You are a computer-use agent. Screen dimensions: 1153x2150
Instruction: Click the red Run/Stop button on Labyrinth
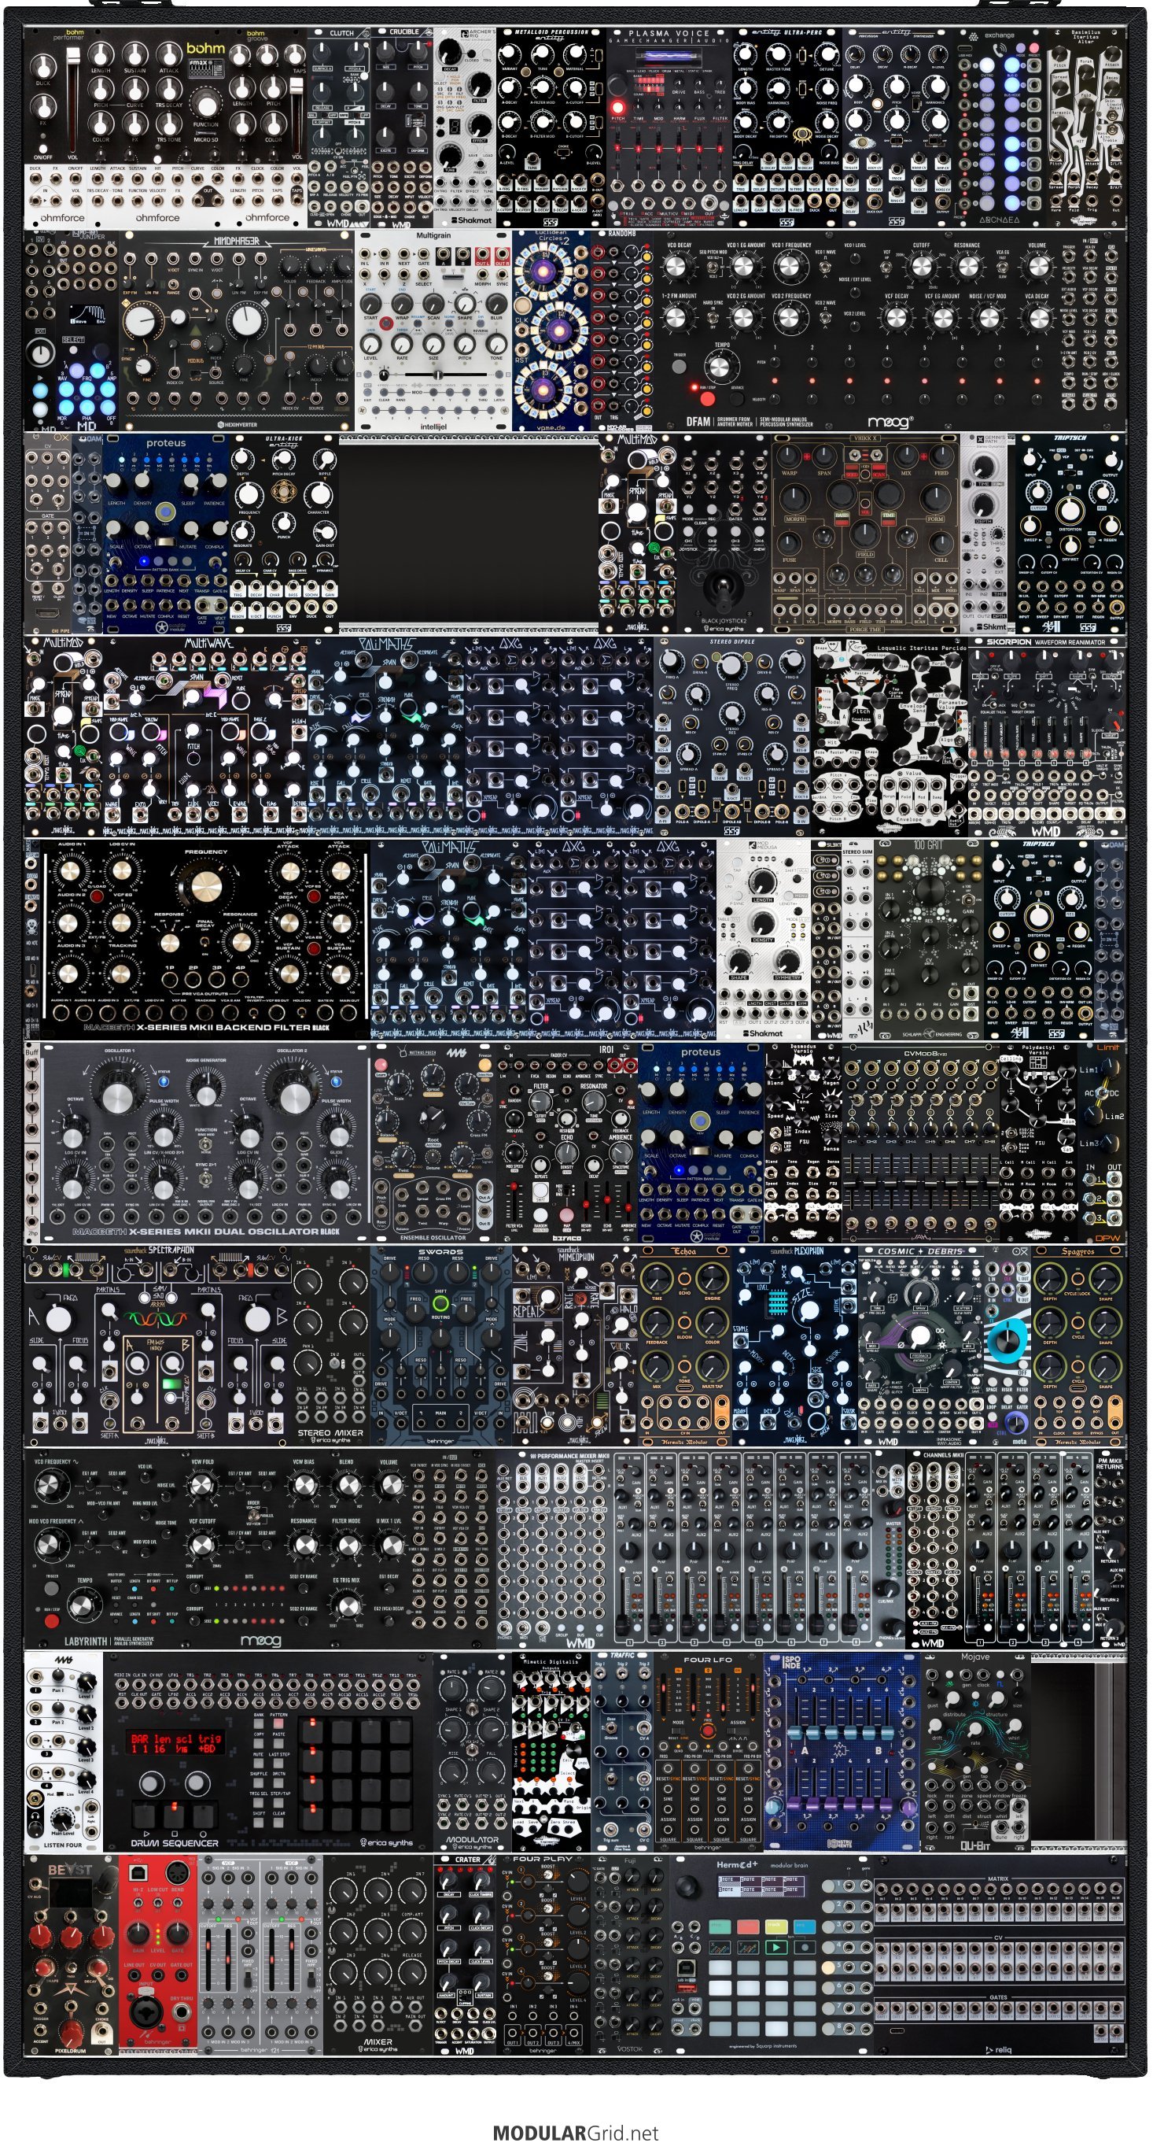click(x=52, y=1621)
